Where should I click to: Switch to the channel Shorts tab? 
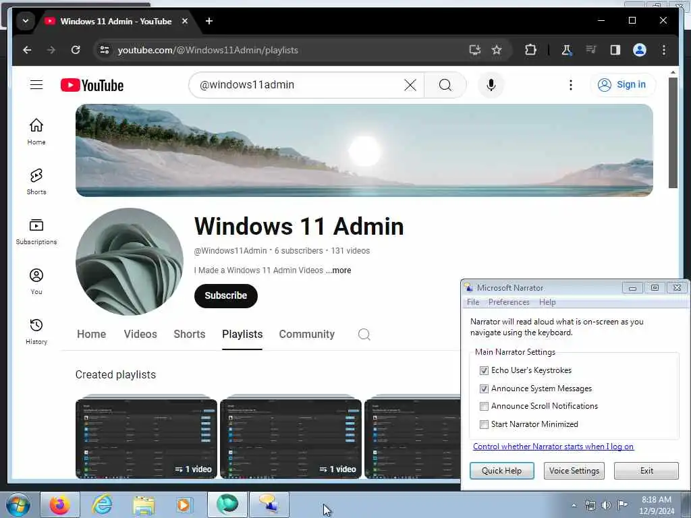pos(190,335)
